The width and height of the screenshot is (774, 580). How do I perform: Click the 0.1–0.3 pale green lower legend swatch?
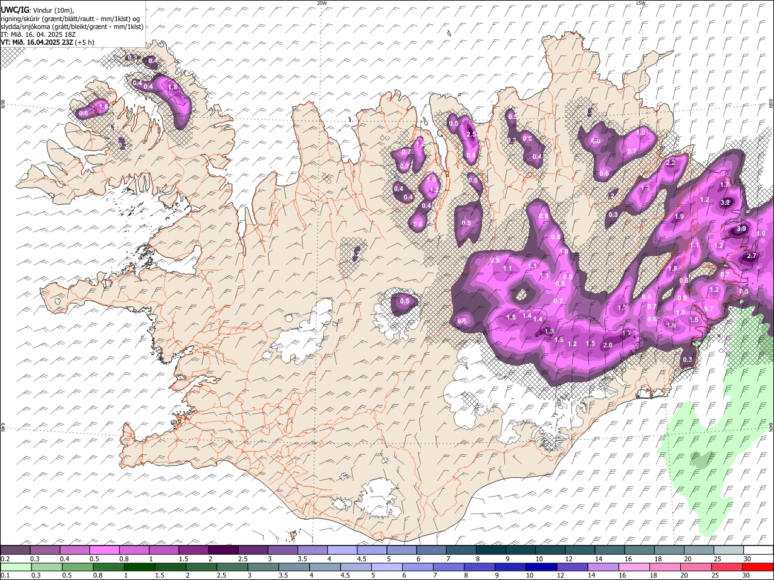pyautogui.click(x=16, y=567)
